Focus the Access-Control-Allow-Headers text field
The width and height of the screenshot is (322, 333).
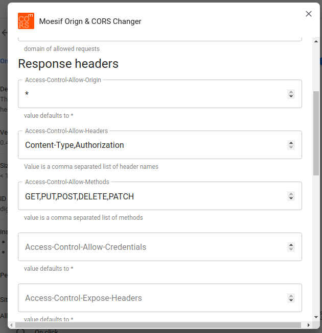tap(153, 145)
